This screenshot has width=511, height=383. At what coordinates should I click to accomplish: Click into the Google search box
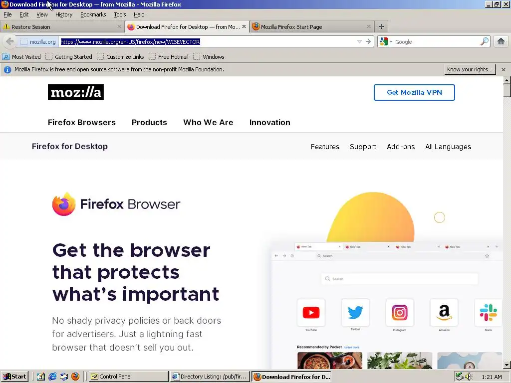(437, 42)
